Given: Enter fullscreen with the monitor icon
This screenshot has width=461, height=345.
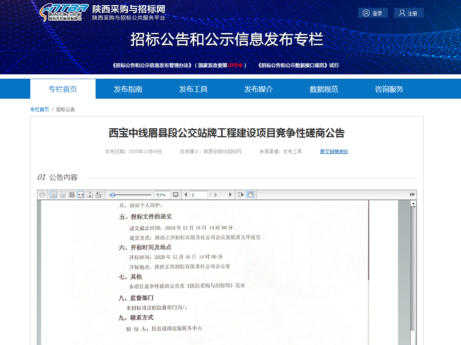Looking at the screenshot, I should tap(175, 195).
